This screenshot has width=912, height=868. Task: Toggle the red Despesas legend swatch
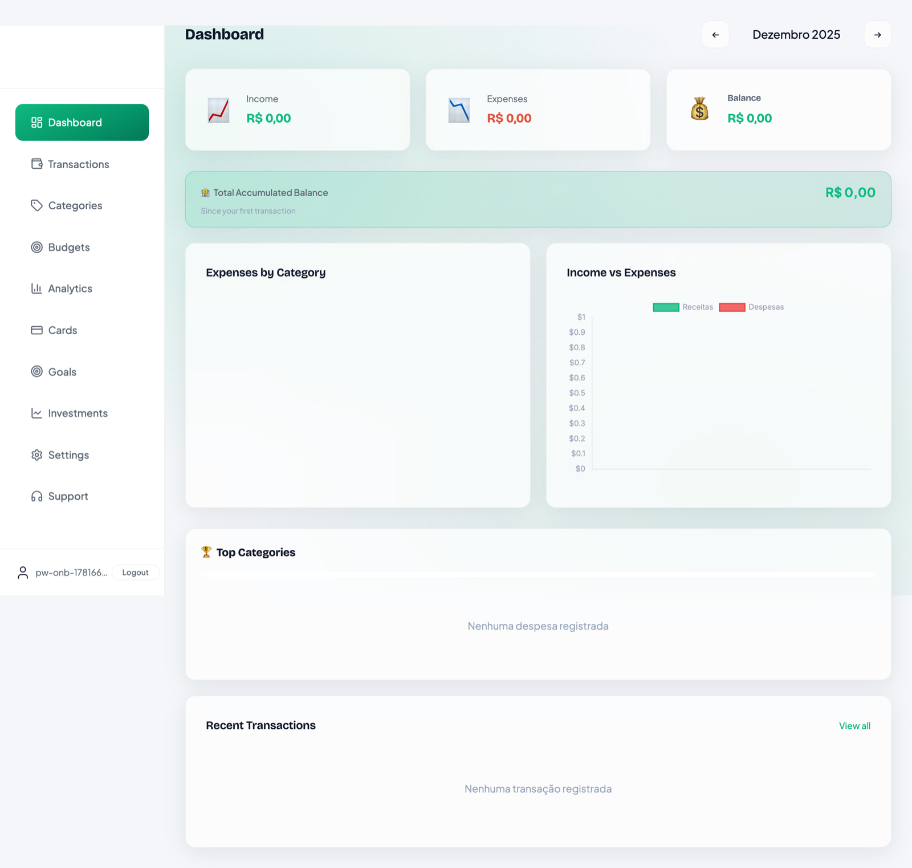732,307
